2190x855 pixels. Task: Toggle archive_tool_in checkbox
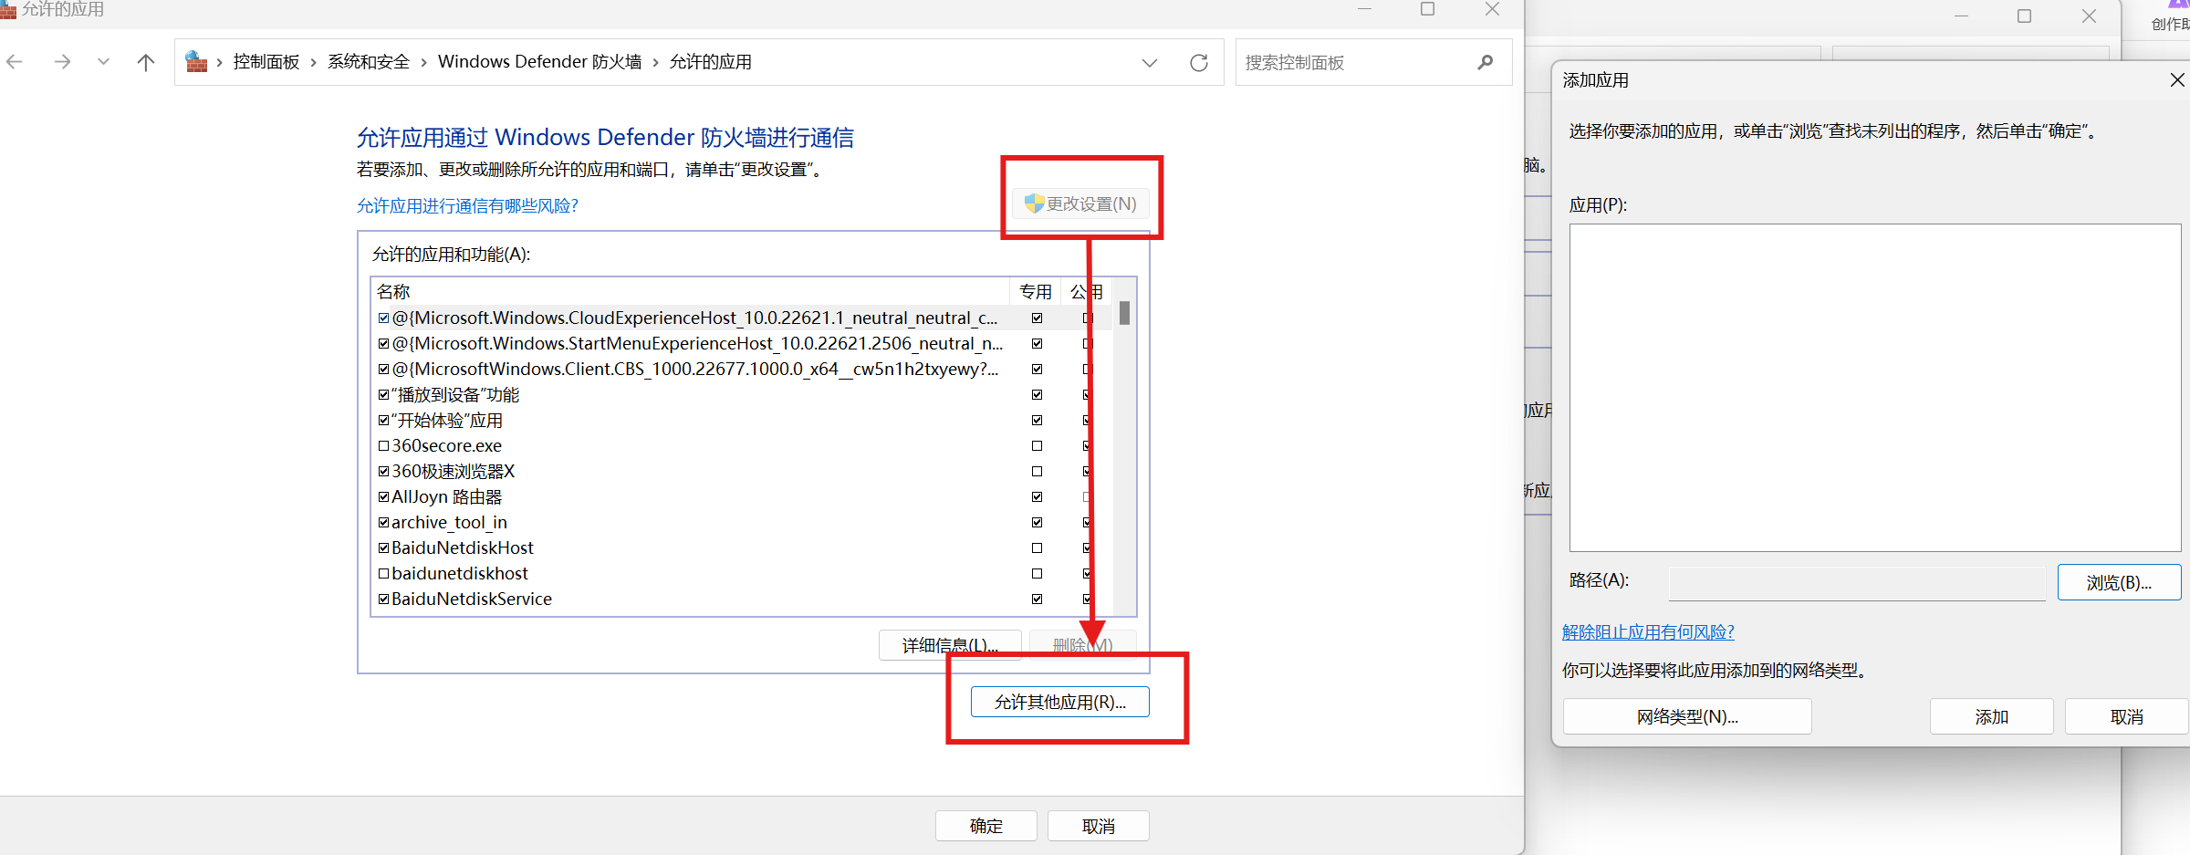[x=384, y=523]
